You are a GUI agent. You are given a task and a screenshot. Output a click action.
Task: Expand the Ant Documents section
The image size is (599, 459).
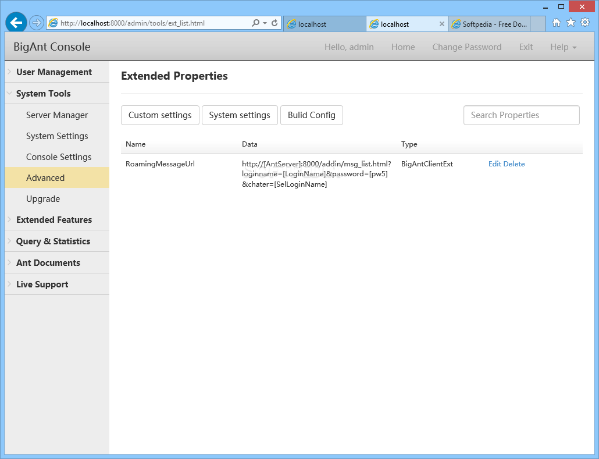tap(57, 262)
